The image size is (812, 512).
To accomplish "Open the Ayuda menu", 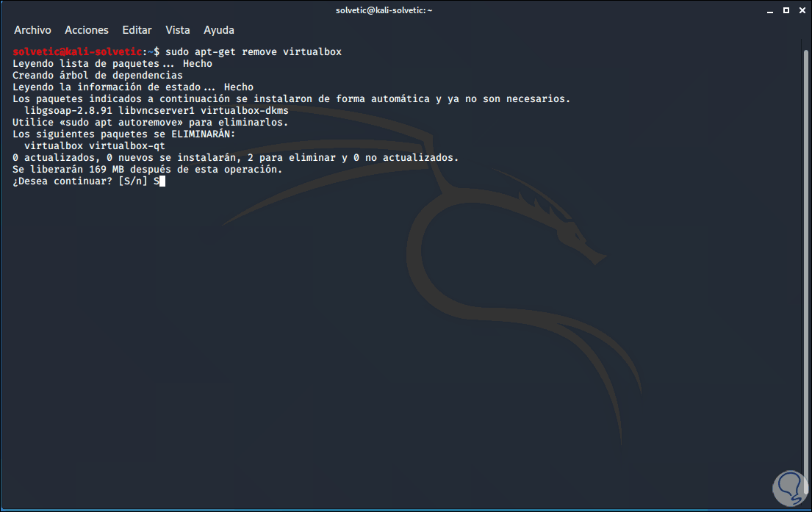I will pos(218,30).
